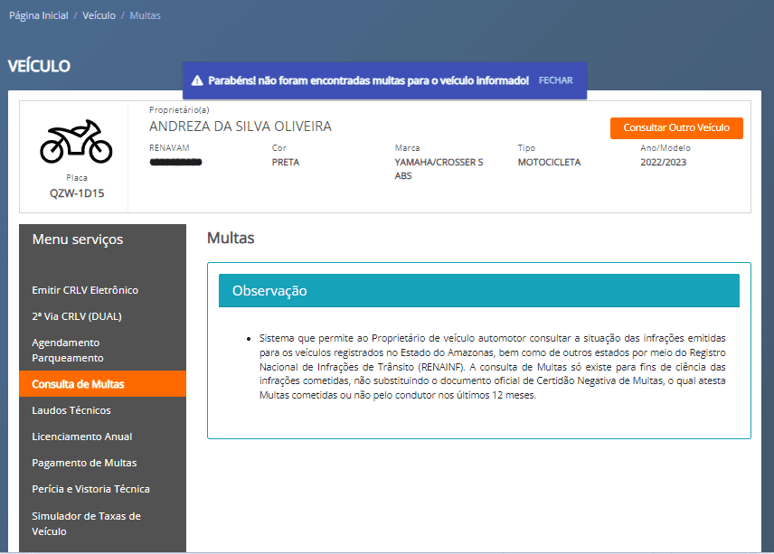Navigate to "Página Inicial" breadcrumb
This screenshot has height=554, width=774.
point(38,15)
